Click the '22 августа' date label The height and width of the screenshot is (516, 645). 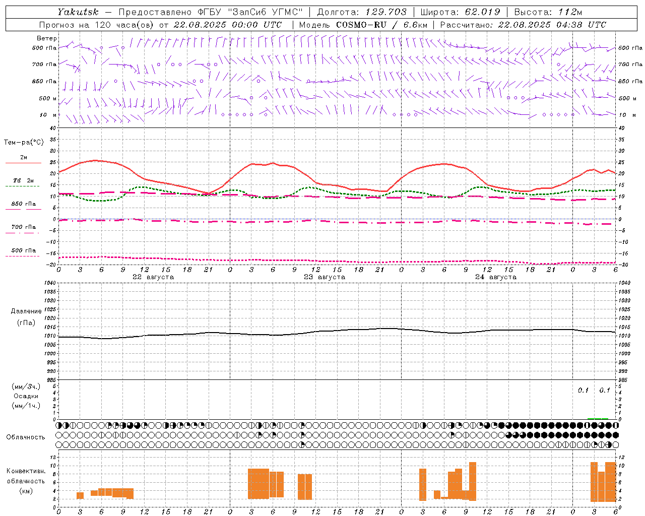153,277
